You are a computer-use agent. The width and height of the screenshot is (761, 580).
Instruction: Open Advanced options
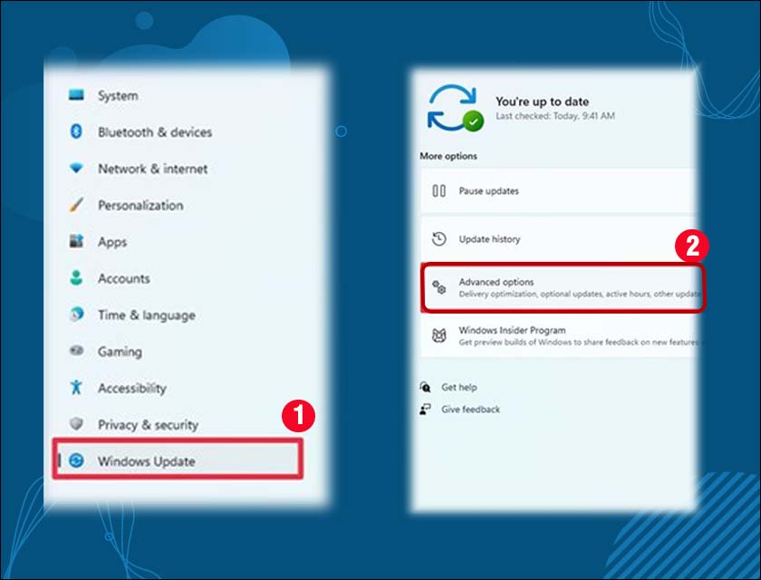pos(496,282)
